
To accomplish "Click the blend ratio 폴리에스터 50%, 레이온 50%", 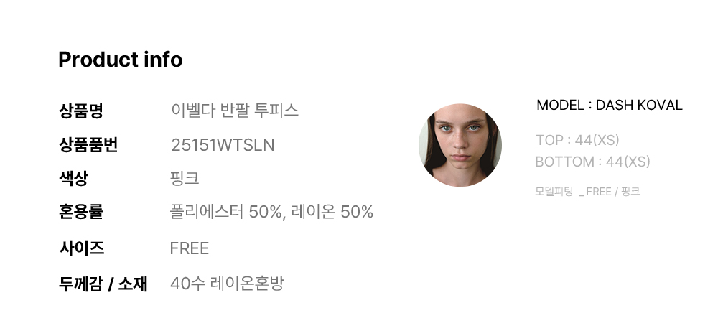I will (271, 212).
